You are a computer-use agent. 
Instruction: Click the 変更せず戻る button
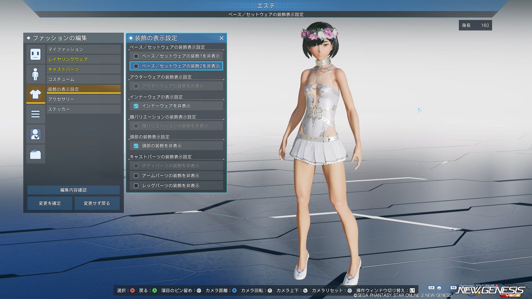(97, 203)
